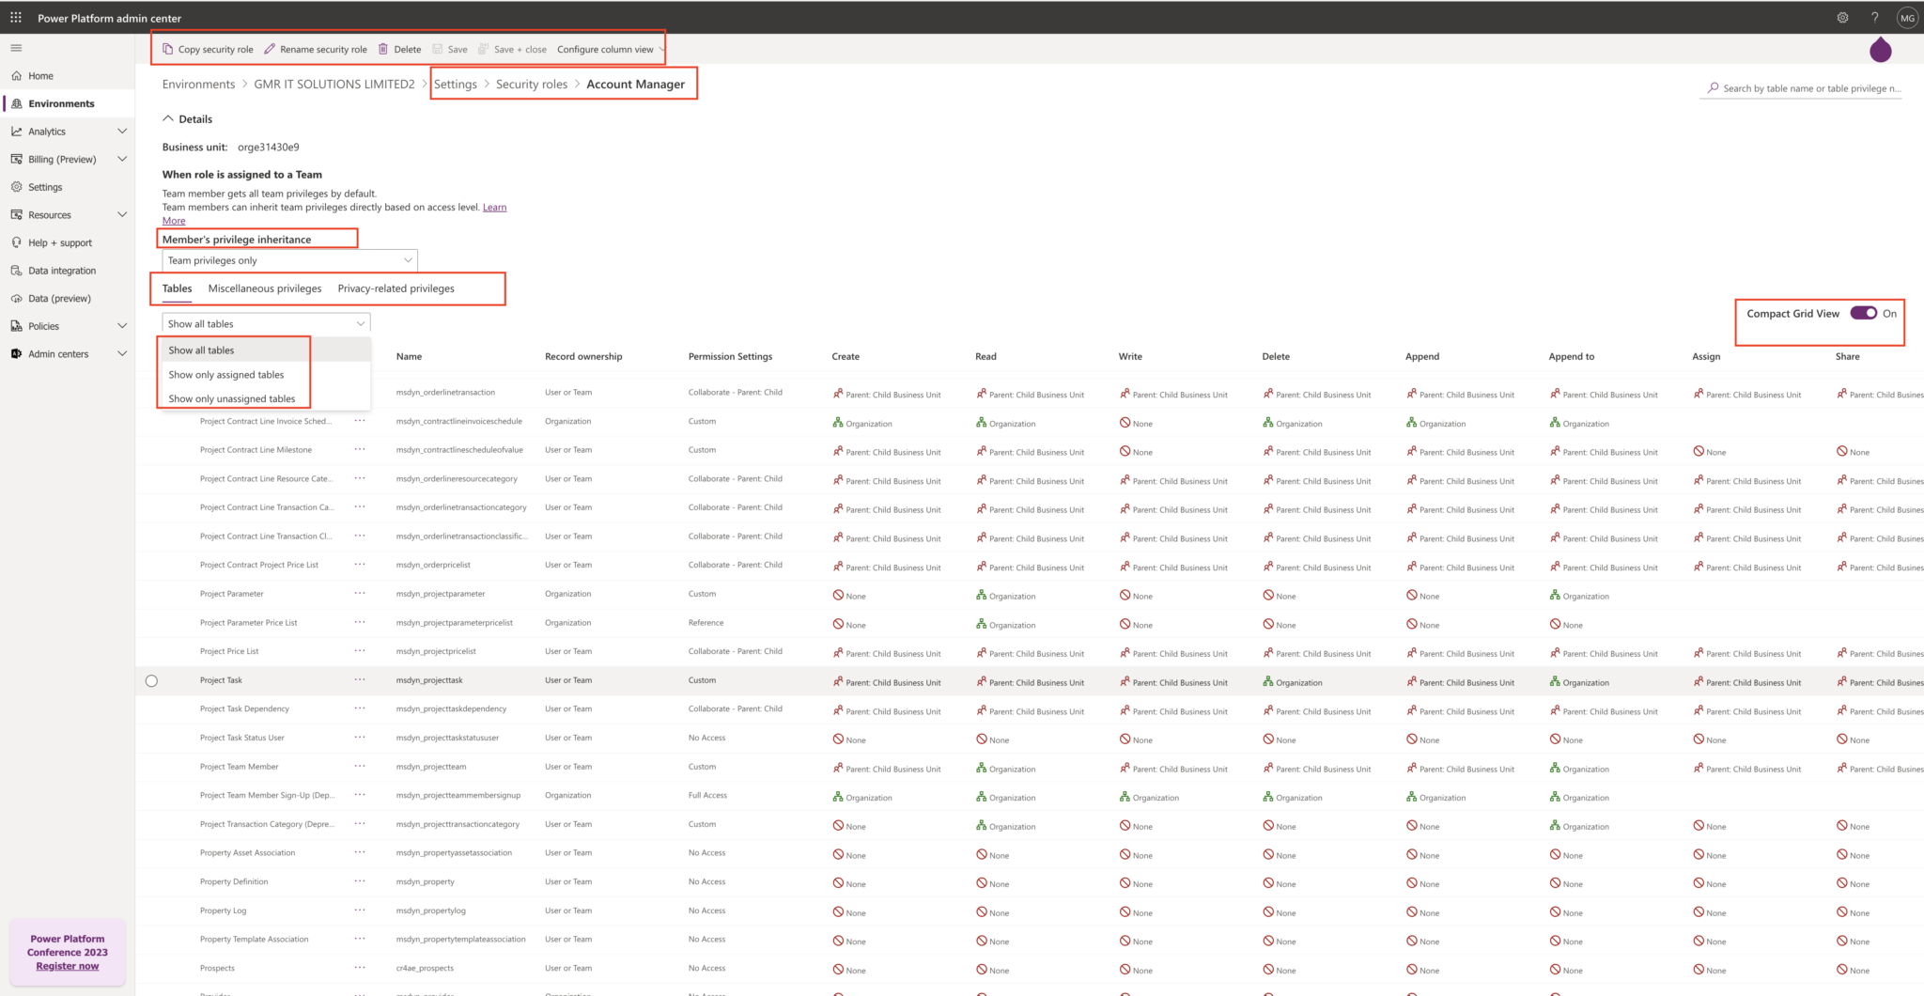
Task: Switch to the Tables tab
Action: tap(177, 288)
